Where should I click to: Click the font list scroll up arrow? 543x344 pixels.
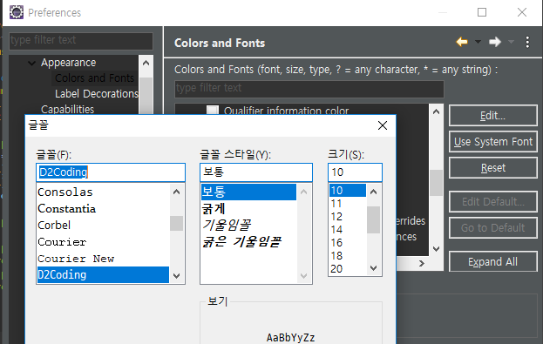pyautogui.click(x=177, y=192)
